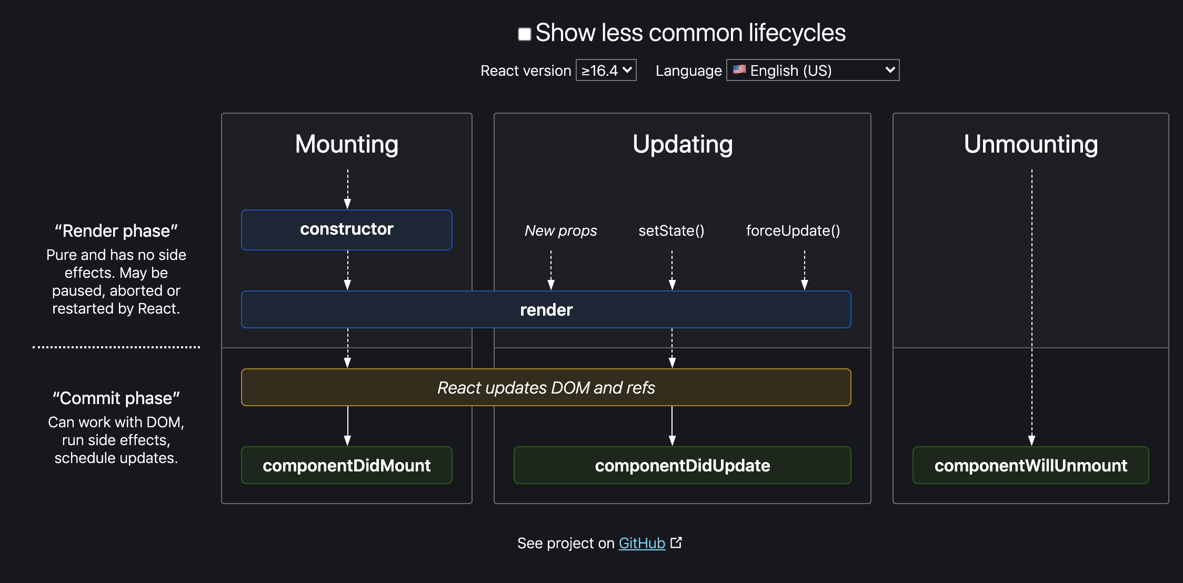The width and height of the screenshot is (1183, 583).
Task: Click the external link icon beside GitHub
Action: [x=676, y=542]
